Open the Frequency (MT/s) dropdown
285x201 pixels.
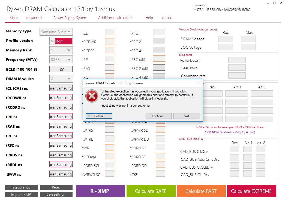tap(61, 60)
